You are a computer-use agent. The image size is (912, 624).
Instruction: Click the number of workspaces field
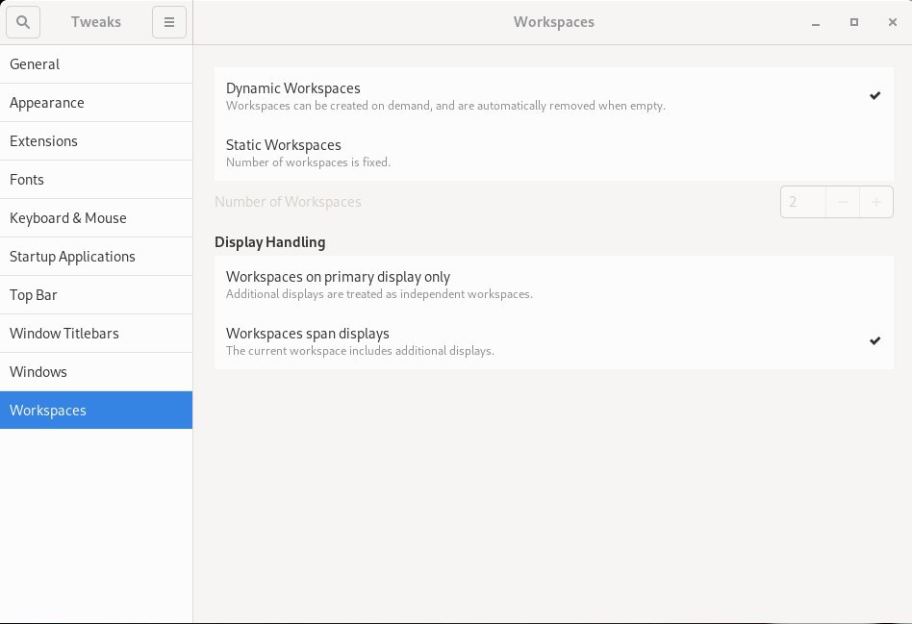(x=802, y=202)
